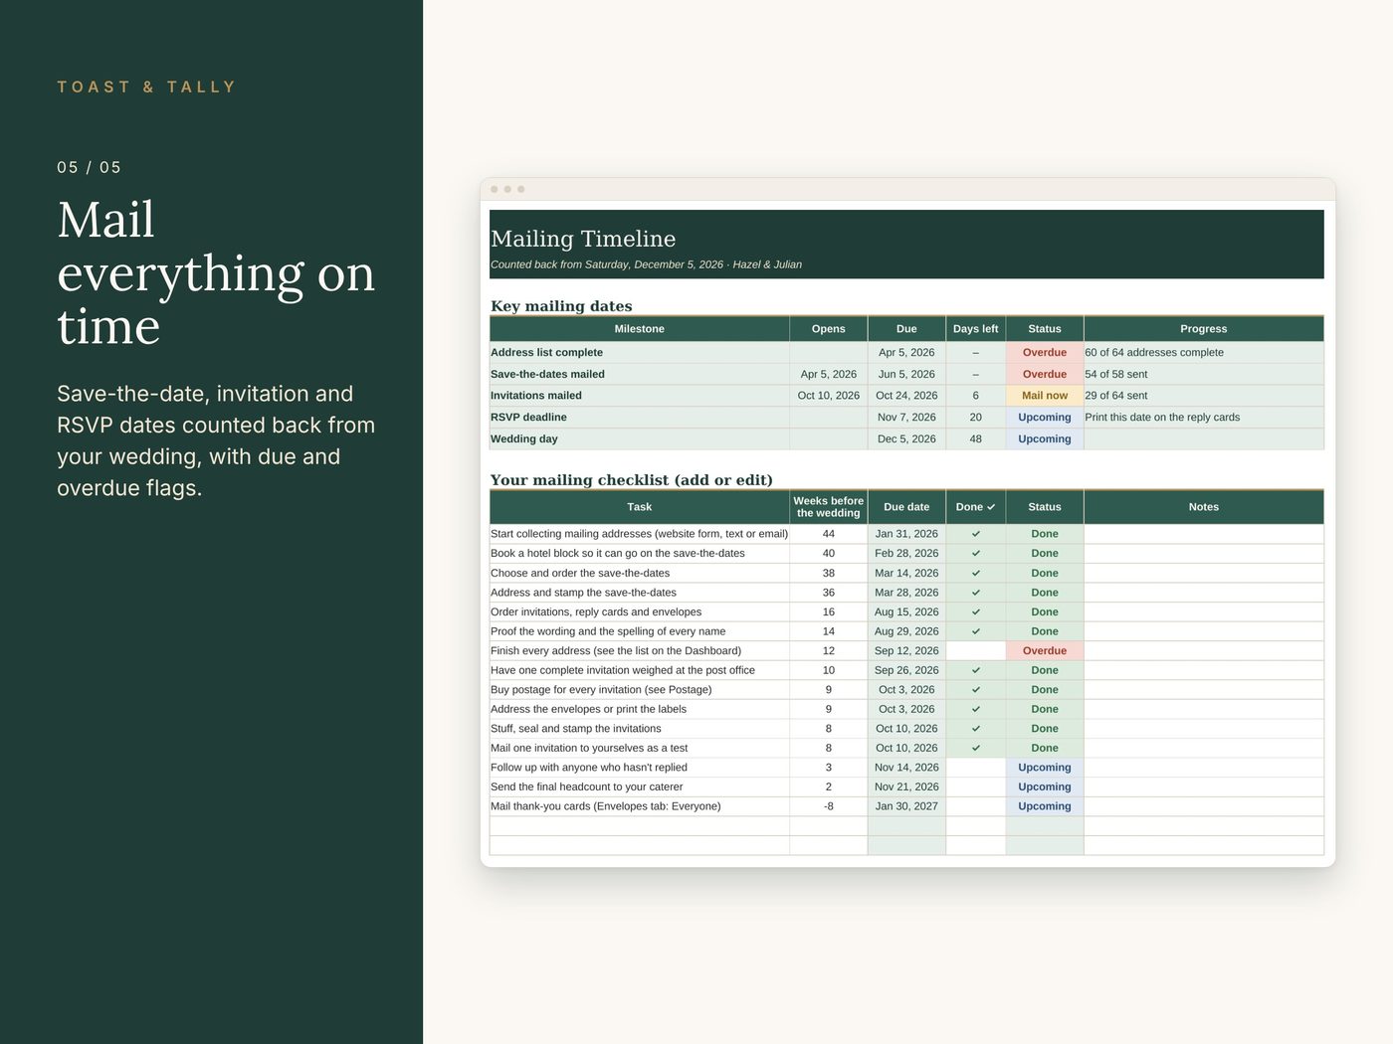
Task: Select the 'Weeks before the wedding' header
Action: [x=829, y=507]
